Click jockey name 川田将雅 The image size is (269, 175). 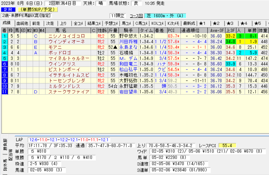tap(128, 41)
